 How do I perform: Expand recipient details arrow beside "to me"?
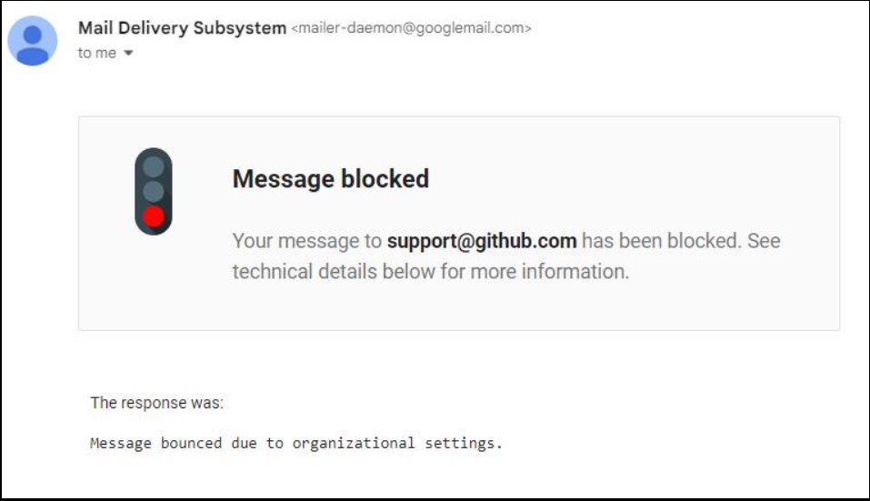tap(128, 54)
